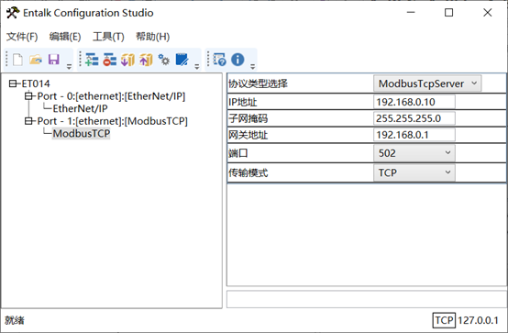Select the ModbusTCP child tree item
This screenshot has height=333, width=508.
tap(82, 133)
